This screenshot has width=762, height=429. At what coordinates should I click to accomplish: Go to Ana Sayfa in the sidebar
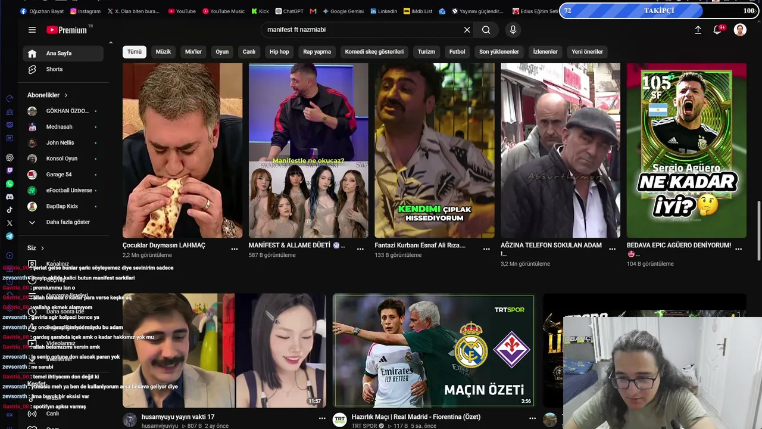(63, 54)
